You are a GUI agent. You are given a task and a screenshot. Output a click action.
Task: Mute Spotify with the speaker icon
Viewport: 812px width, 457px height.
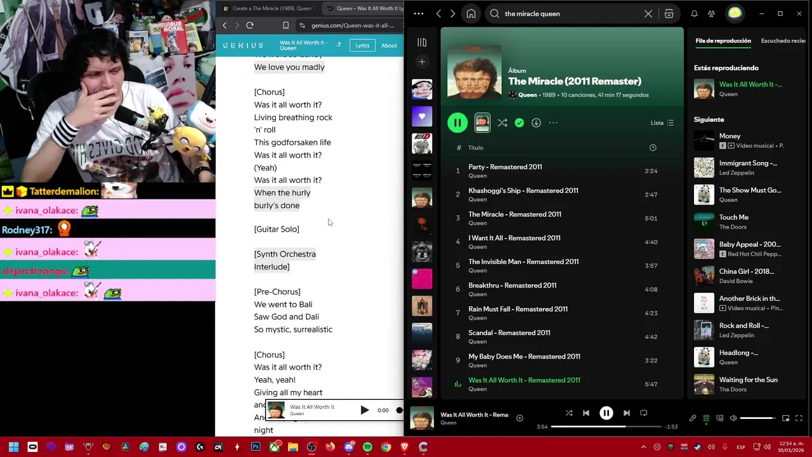pos(733,418)
